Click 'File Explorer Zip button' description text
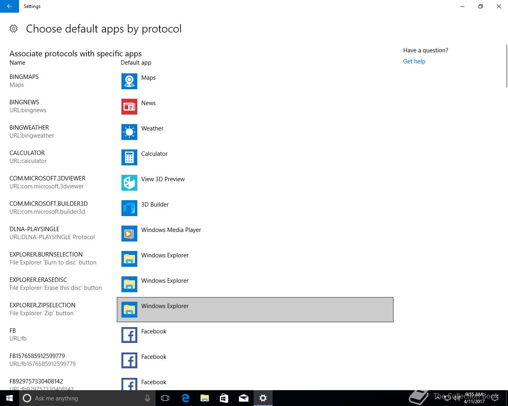Viewport: 508px width, 406px height. pyautogui.click(x=42, y=313)
